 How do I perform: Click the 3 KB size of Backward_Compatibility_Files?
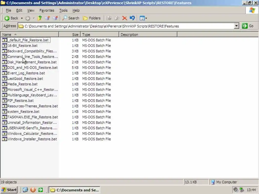click(75, 51)
